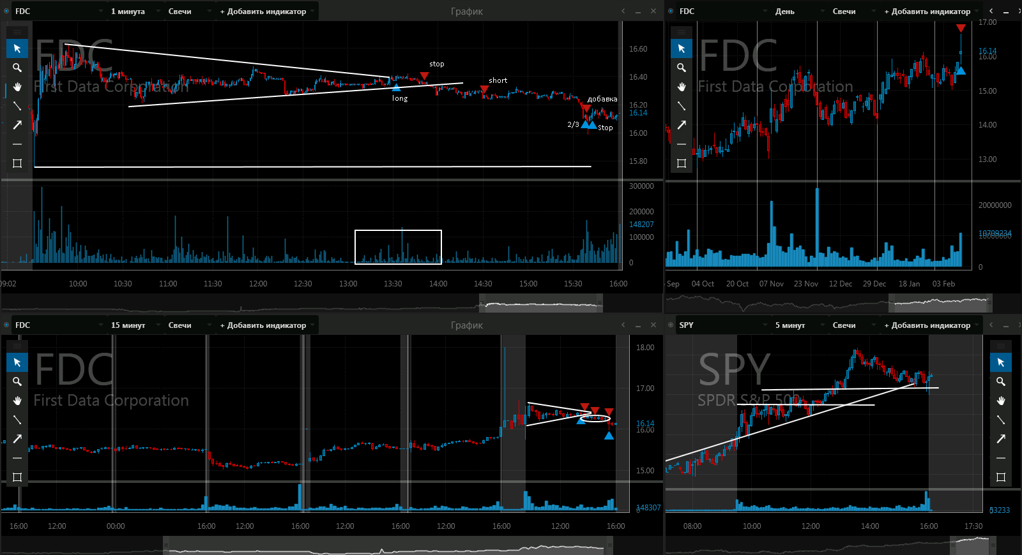Select cursor tool in FDC 15-minute chart
Screen dimensions: 1022x555
pyautogui.click(x=17, y=362)
